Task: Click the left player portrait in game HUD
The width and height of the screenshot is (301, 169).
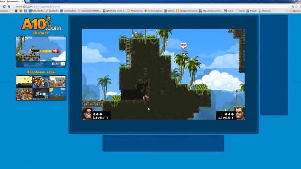Action: (87, 114)
